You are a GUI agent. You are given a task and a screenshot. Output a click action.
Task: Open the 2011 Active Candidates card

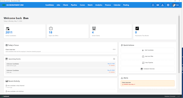[24, 31]
